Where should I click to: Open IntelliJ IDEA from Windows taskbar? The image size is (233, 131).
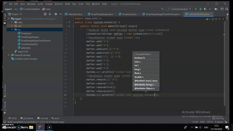pos(40,127)
